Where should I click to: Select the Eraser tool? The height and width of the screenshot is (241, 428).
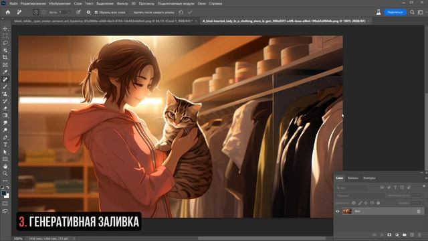[x=5, y=108]
